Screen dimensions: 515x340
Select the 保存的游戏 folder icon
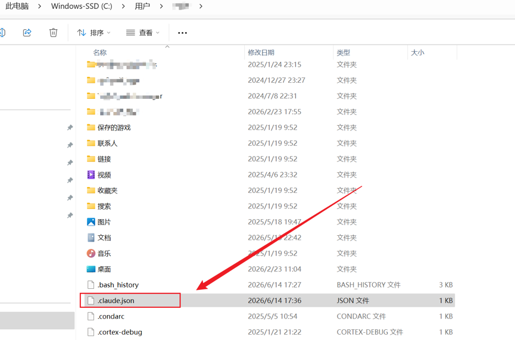pos(91,127)
